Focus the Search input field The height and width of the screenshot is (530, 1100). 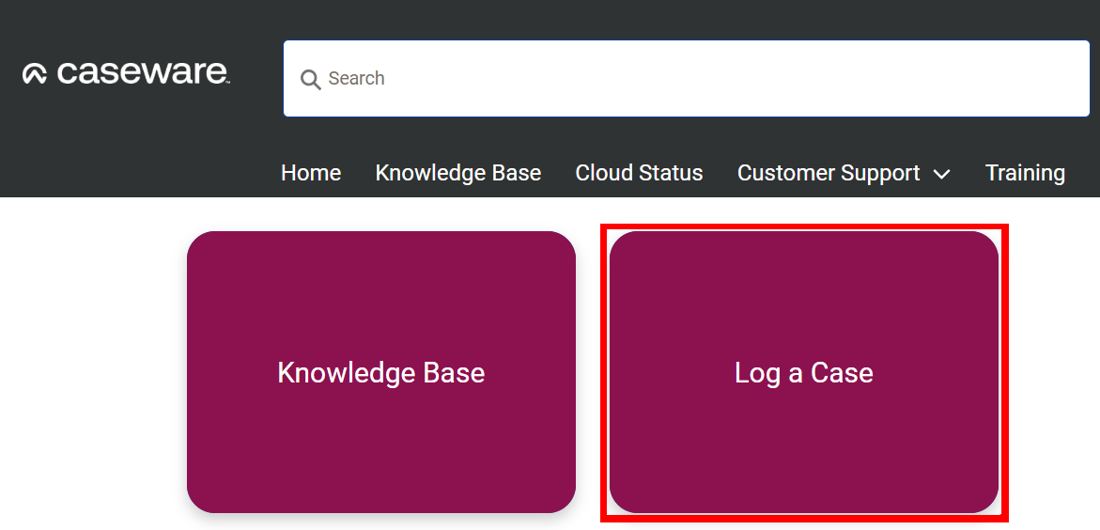(x=686, y=79)
